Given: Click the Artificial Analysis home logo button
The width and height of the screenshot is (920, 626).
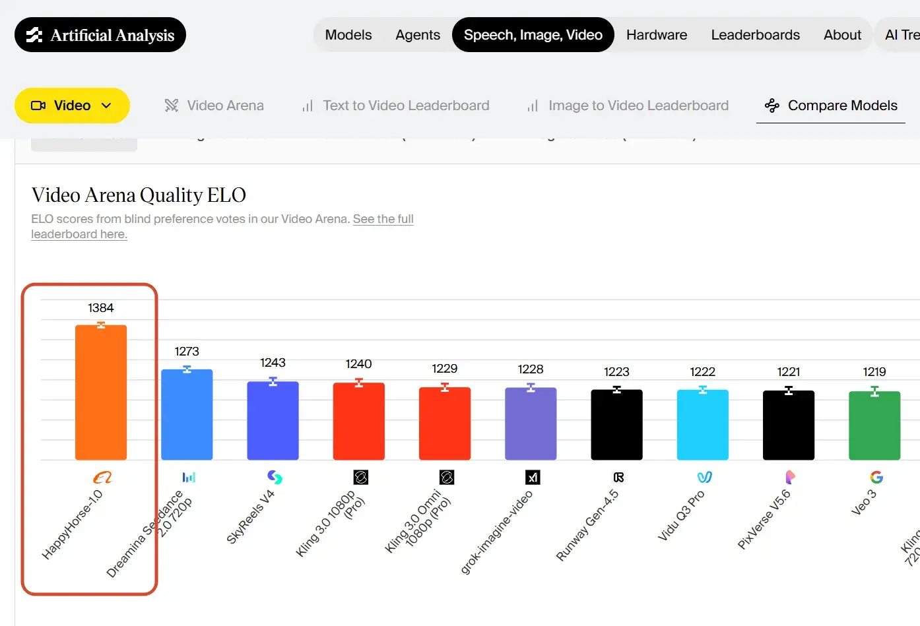Looking at the screenshot, I should tap(100, 35).
